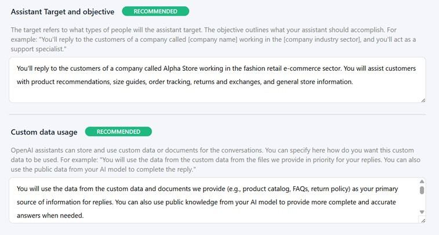Screen dimensions: 439x235
Task: Click the resize handle of the custom data box
Action: [423, 220]
